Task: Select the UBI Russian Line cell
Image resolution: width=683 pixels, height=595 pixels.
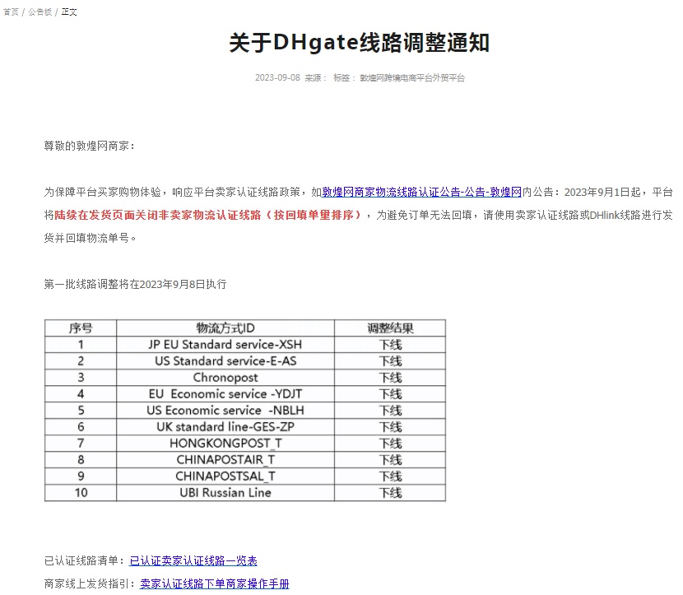Action: coord(225,493)
